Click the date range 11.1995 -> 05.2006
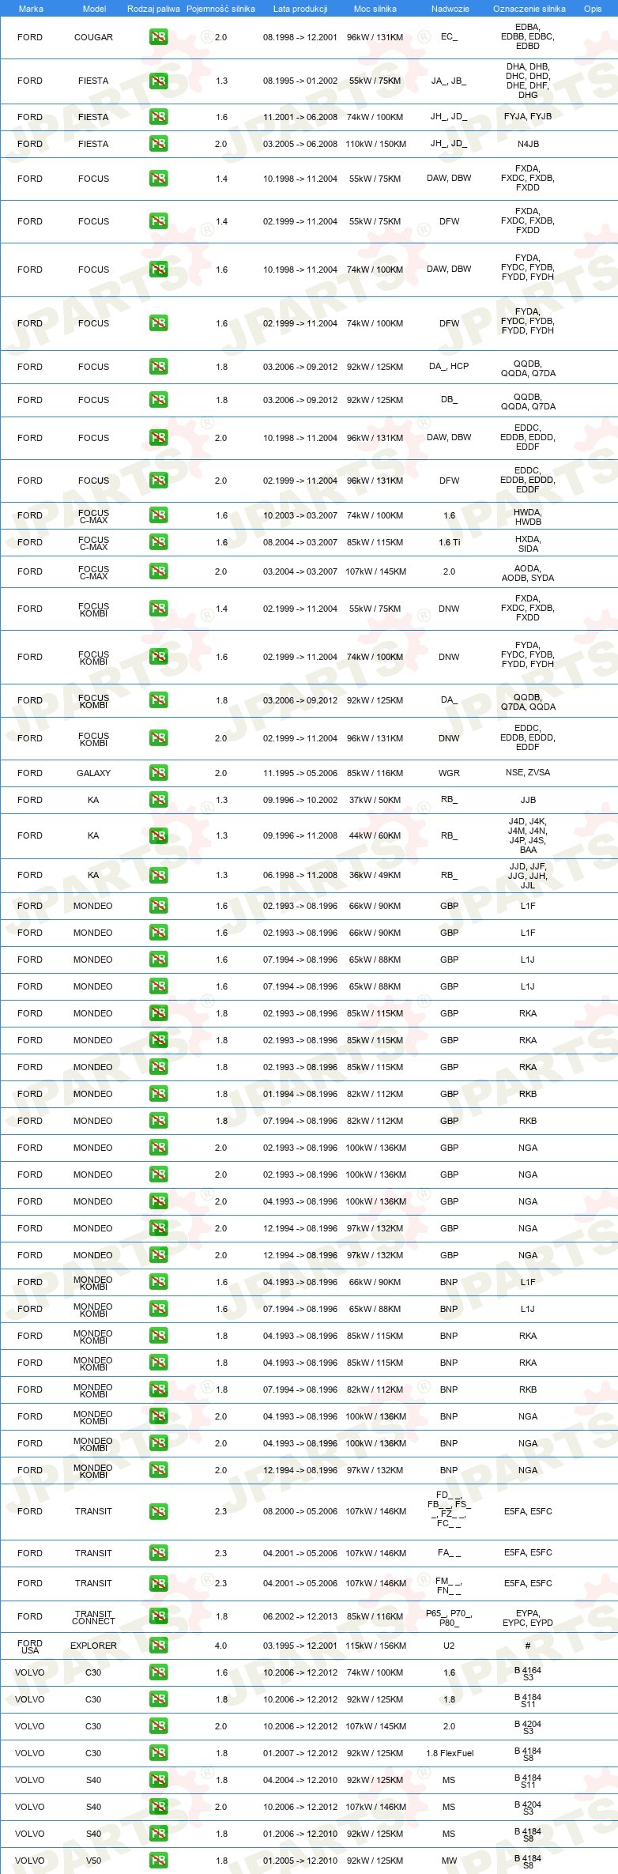The height and width of the screenshot is (1874, 618). [300, 773]
